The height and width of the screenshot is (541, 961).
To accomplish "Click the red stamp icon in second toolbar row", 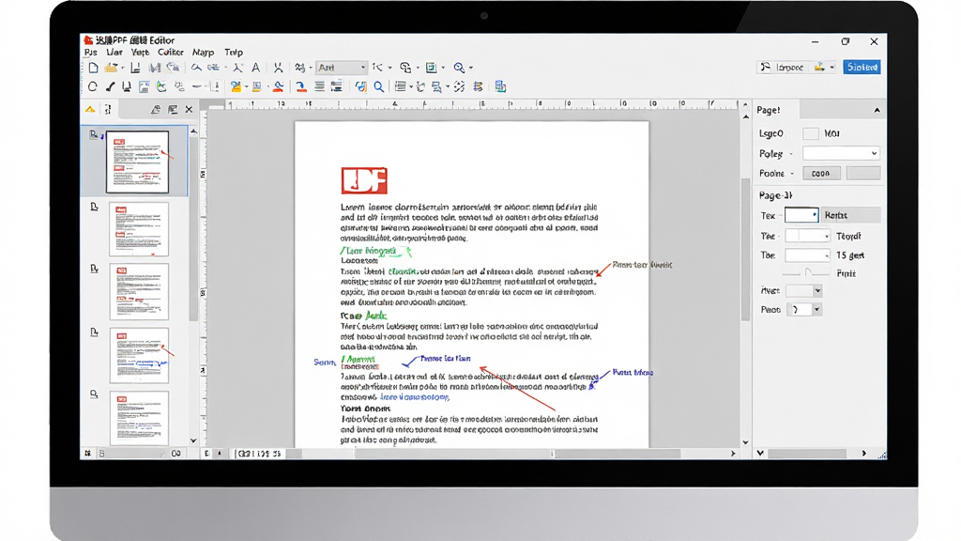I will pos(278,86).
